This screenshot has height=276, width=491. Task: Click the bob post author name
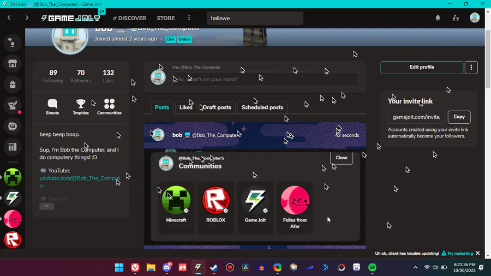(177, 135)
